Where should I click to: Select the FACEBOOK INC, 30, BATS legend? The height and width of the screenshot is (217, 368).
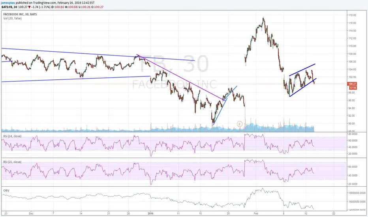(20, 14)
